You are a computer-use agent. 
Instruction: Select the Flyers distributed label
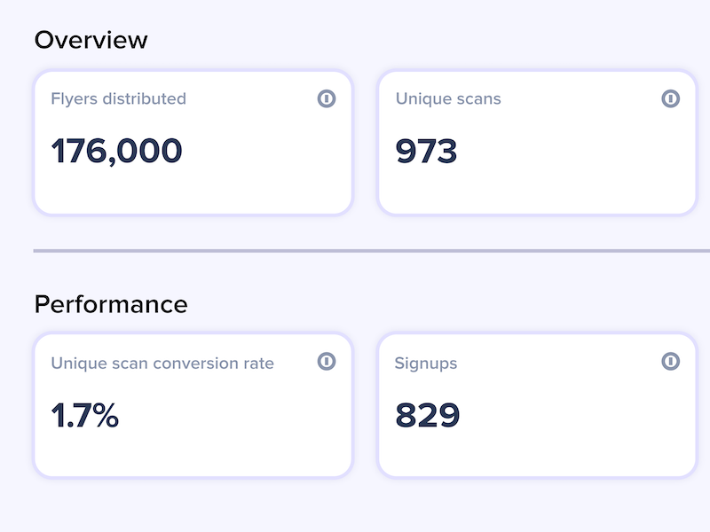[118, 99]
